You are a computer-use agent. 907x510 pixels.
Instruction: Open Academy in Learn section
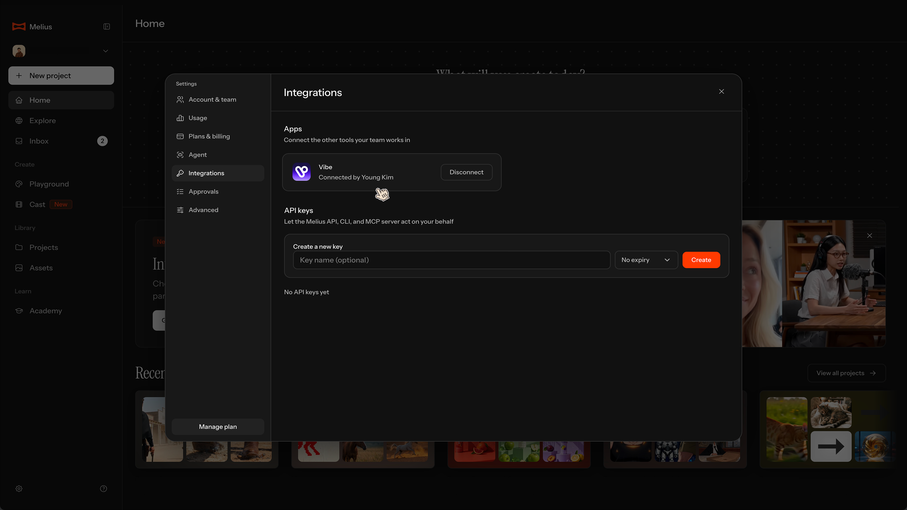pos(61,311)
